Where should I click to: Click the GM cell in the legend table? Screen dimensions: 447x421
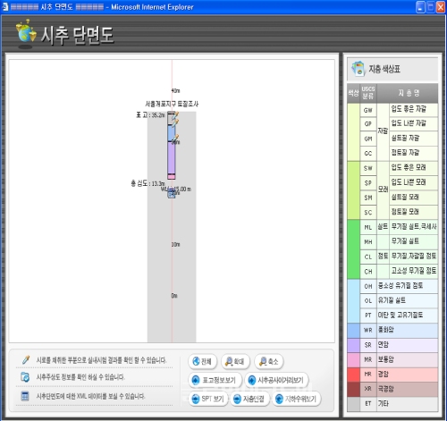pyautogui.click(x=368, y=139)
